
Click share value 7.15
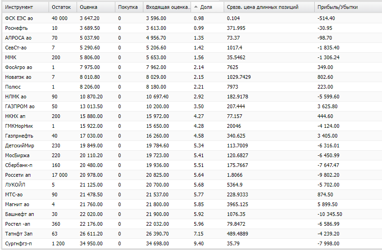198,234
